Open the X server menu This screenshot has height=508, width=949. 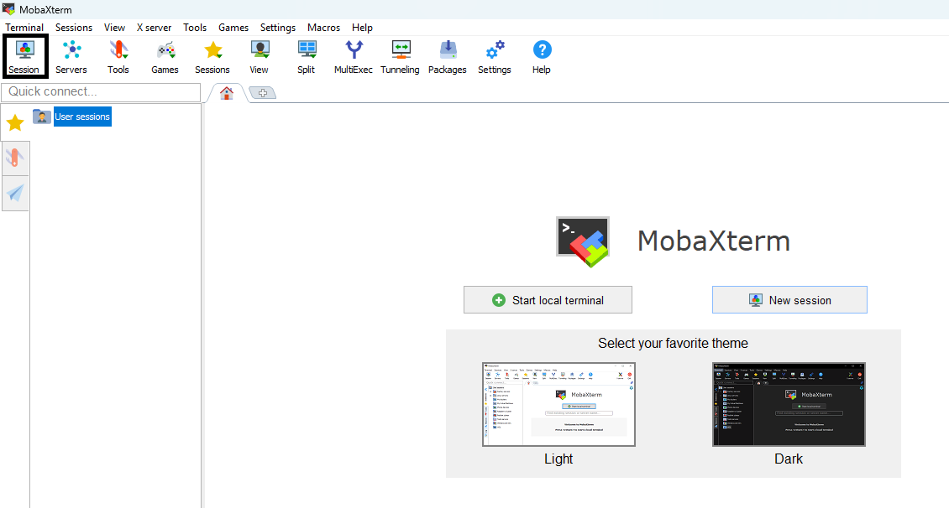point(154,28)
